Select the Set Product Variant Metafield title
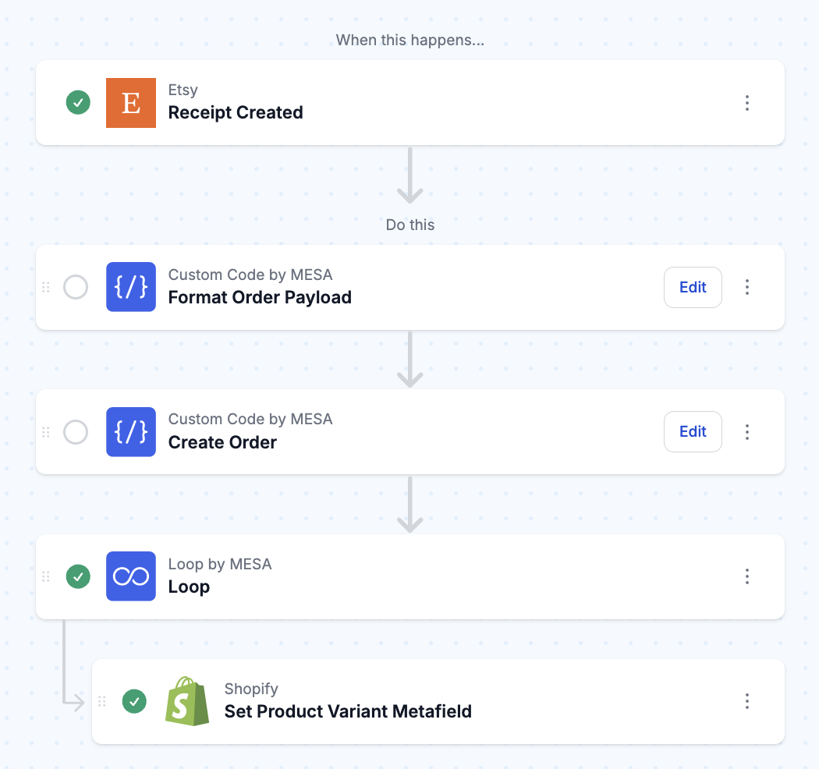Screen dimensions: 819x769 click(x=348, y=711)
